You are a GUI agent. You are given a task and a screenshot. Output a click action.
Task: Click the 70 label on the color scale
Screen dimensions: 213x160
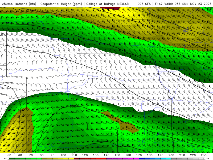[31, 155]
